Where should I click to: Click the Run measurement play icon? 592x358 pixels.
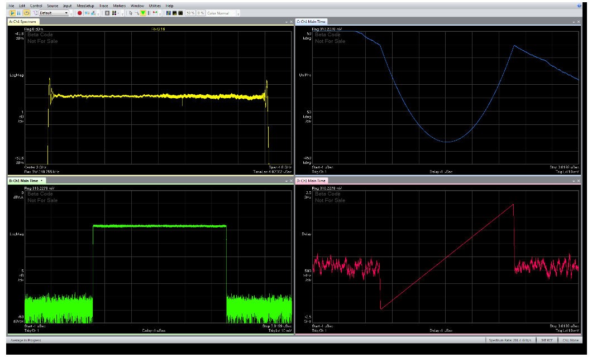point(12,13)
